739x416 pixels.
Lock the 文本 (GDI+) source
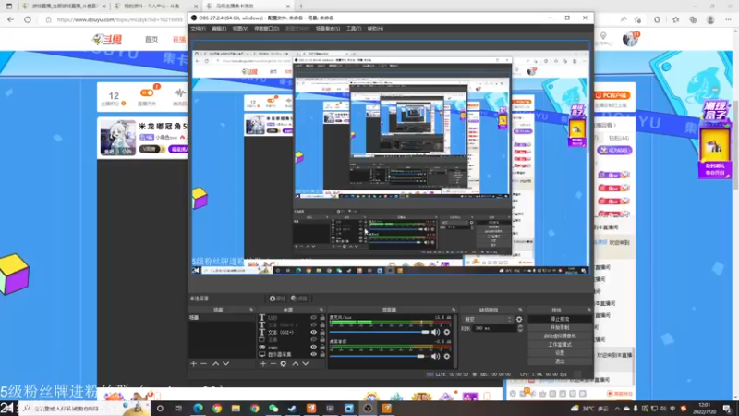[322, 332]
